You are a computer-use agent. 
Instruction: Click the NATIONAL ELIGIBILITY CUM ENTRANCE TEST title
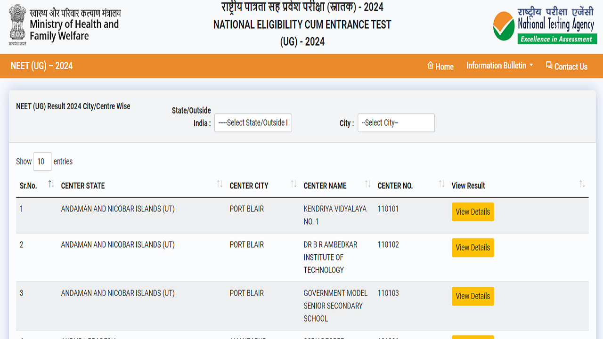[x=302, y=24]
